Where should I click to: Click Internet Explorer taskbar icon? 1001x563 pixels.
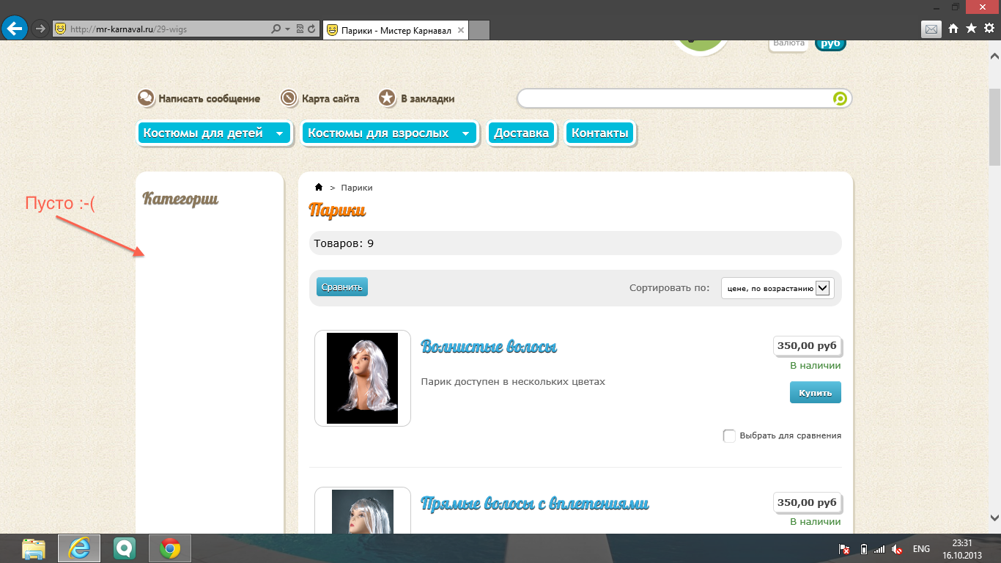pos(79,548)
